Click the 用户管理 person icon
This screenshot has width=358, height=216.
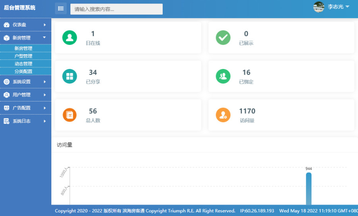tap(7, 95)
